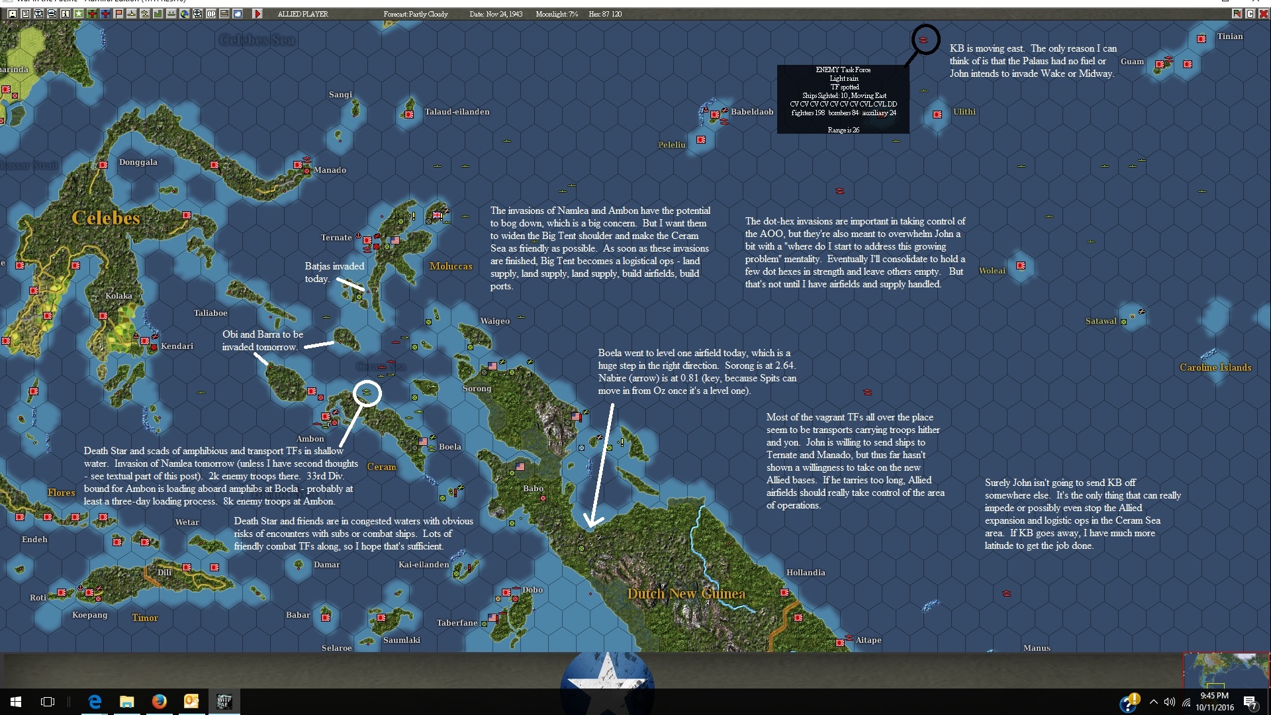Select the enemy task force marker west of Tinian

point(924,40)
